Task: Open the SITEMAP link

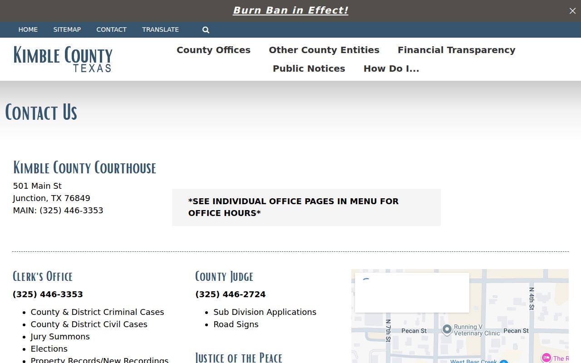Action: pos(67,29)
